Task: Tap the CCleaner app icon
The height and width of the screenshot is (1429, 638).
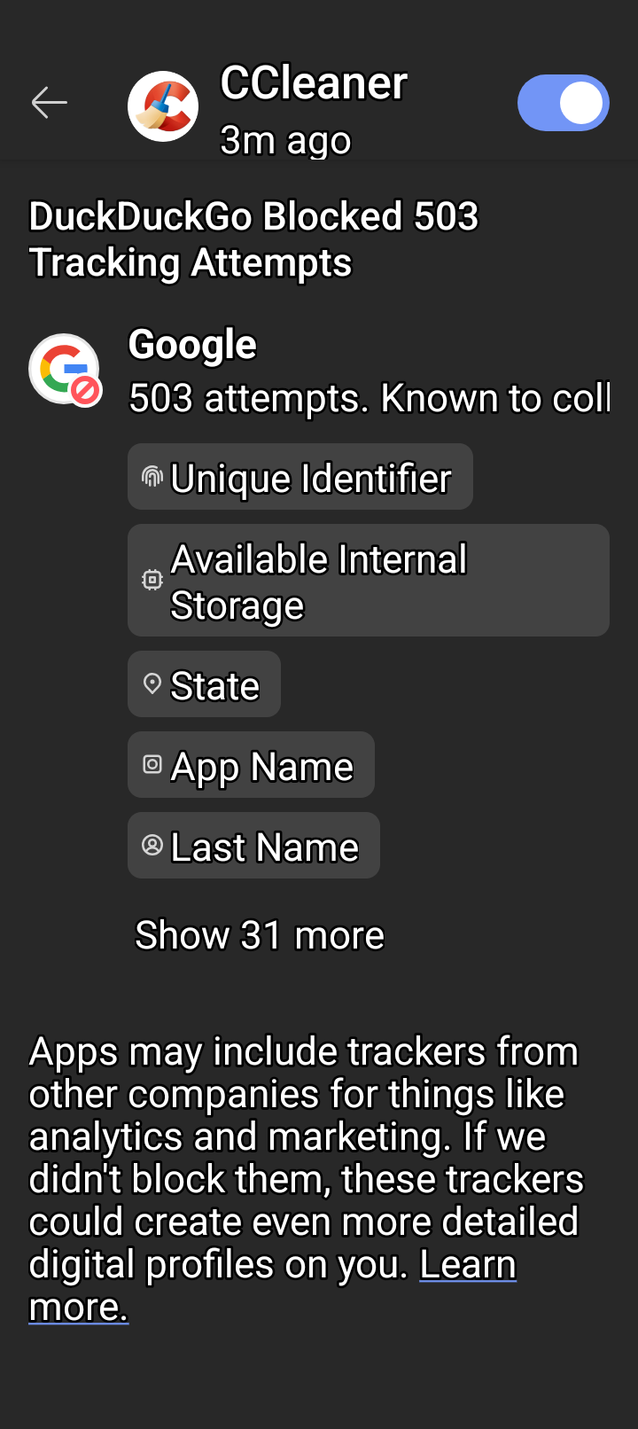Action: (163, 106)
